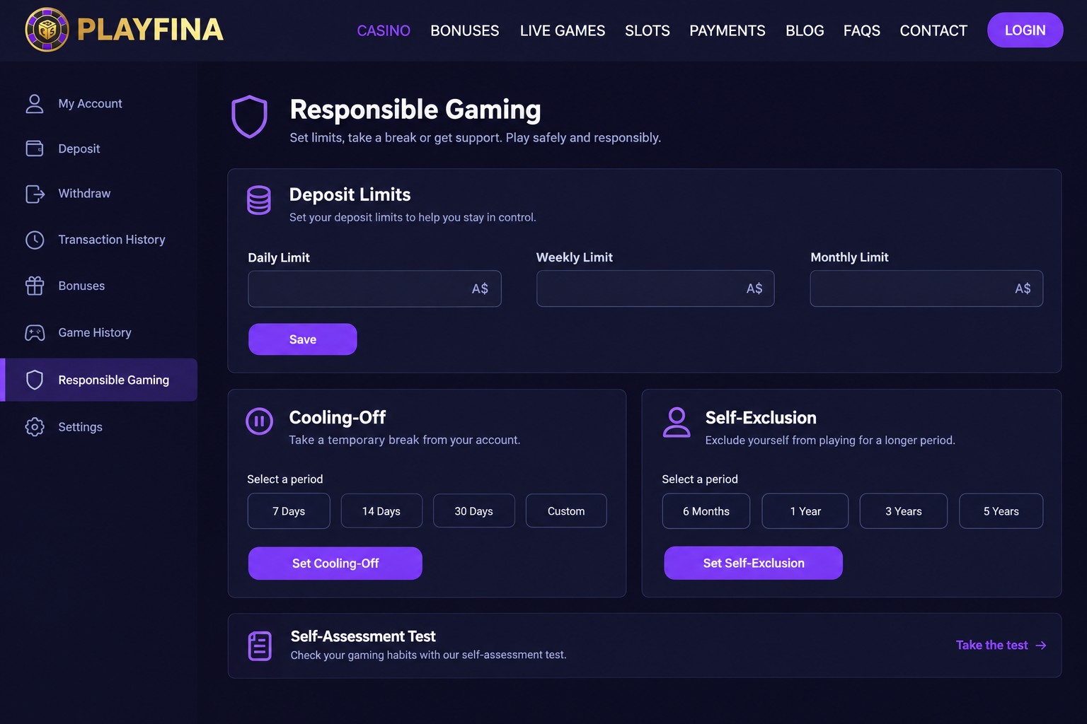Open the SLOTS navigation item

648,30
